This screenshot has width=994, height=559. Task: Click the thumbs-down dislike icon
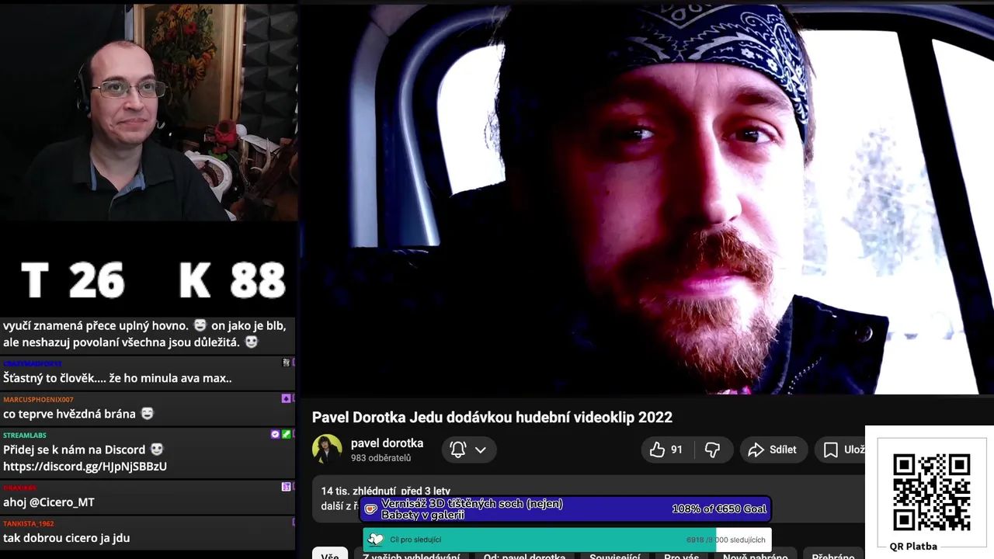coord(712,450)
